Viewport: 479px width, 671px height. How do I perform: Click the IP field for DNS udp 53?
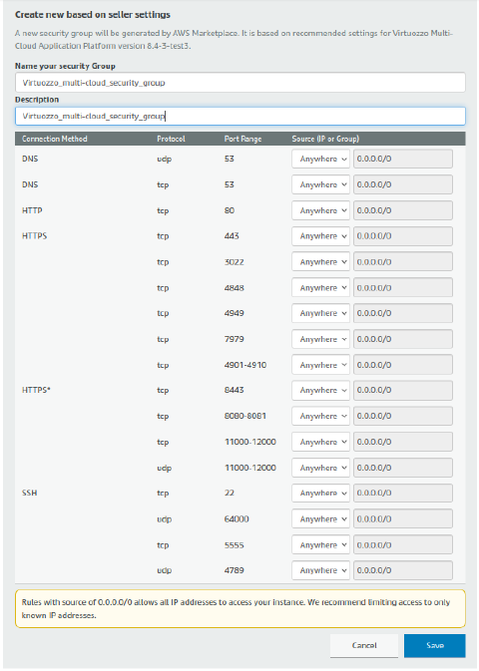click(x=403, y=159)
